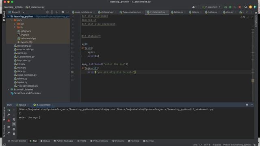This screenshot has width=260, height=146.
Task: Expand External Libraries node
Action: (8, 89)
